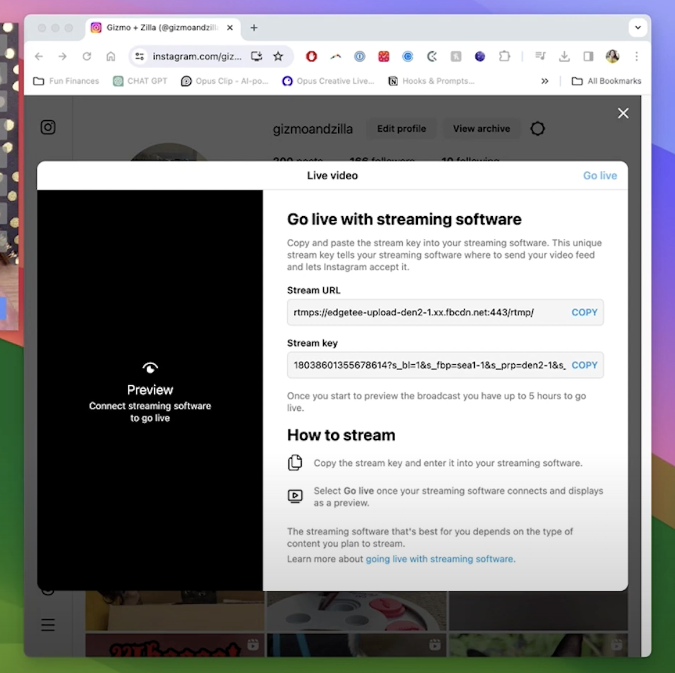Viewport: 675px width, 673px height.
Task: Open the chevron dropdown at the window's top right
Action: pos(638,28)
